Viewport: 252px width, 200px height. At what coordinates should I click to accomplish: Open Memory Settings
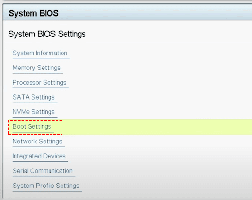click(x=36, y=68)
